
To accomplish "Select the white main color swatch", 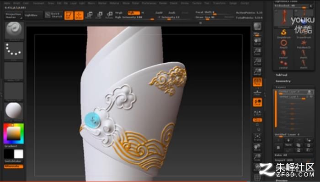I will (x=19, y=154).
